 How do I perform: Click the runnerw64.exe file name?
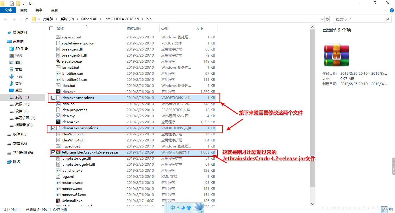click(x=74, y=195)
